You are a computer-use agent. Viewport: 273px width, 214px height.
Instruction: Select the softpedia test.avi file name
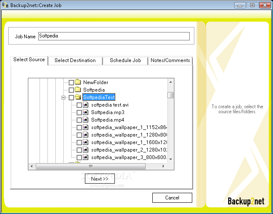(110, 105)
